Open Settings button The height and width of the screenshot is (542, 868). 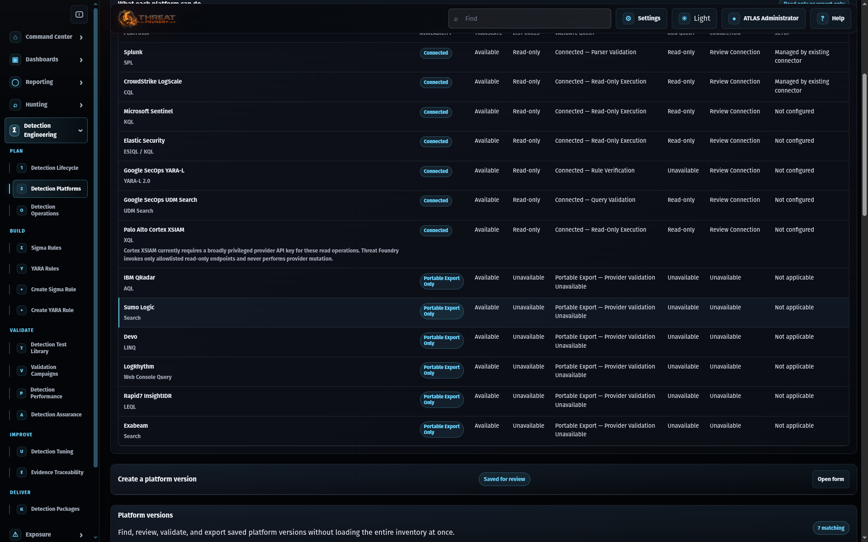coord(641,19)
